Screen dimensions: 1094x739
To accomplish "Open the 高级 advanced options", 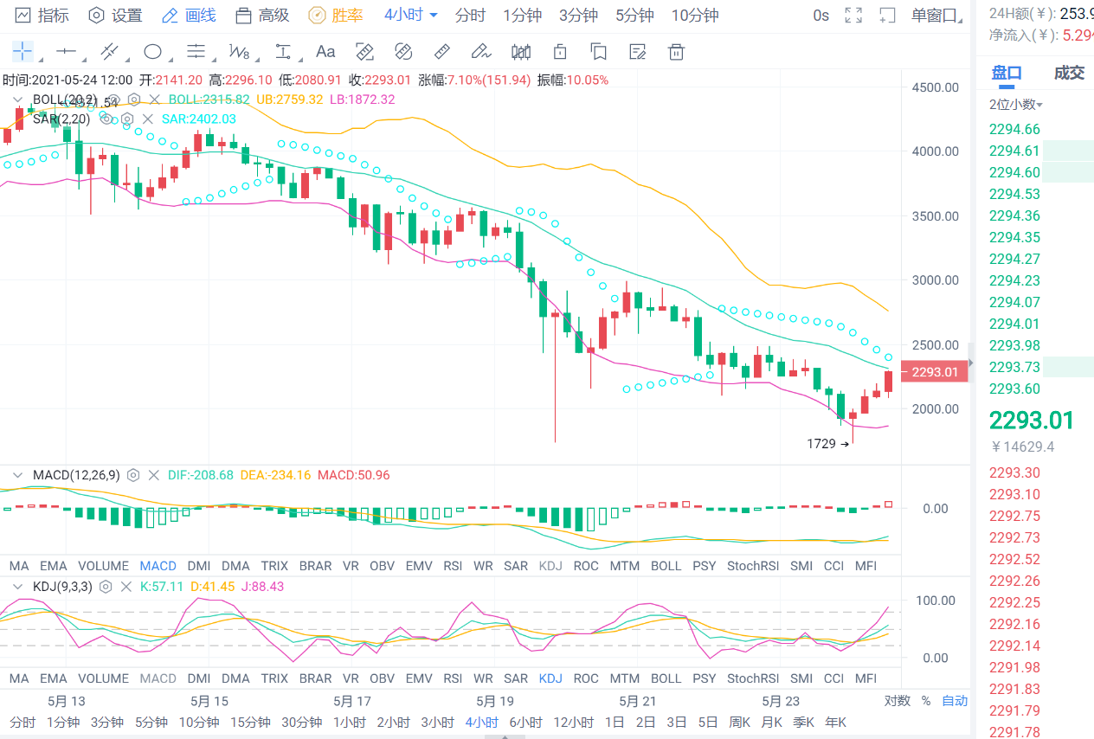I will 262,16.
